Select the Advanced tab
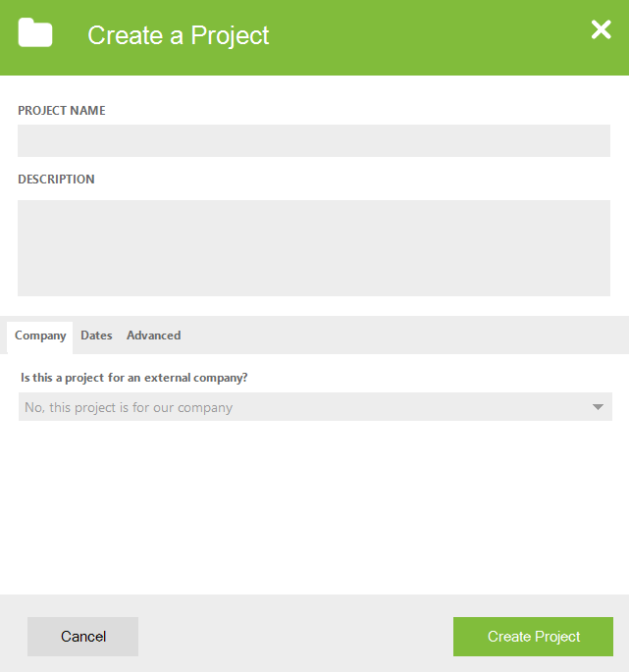629x672 pixels. point(153,336)
